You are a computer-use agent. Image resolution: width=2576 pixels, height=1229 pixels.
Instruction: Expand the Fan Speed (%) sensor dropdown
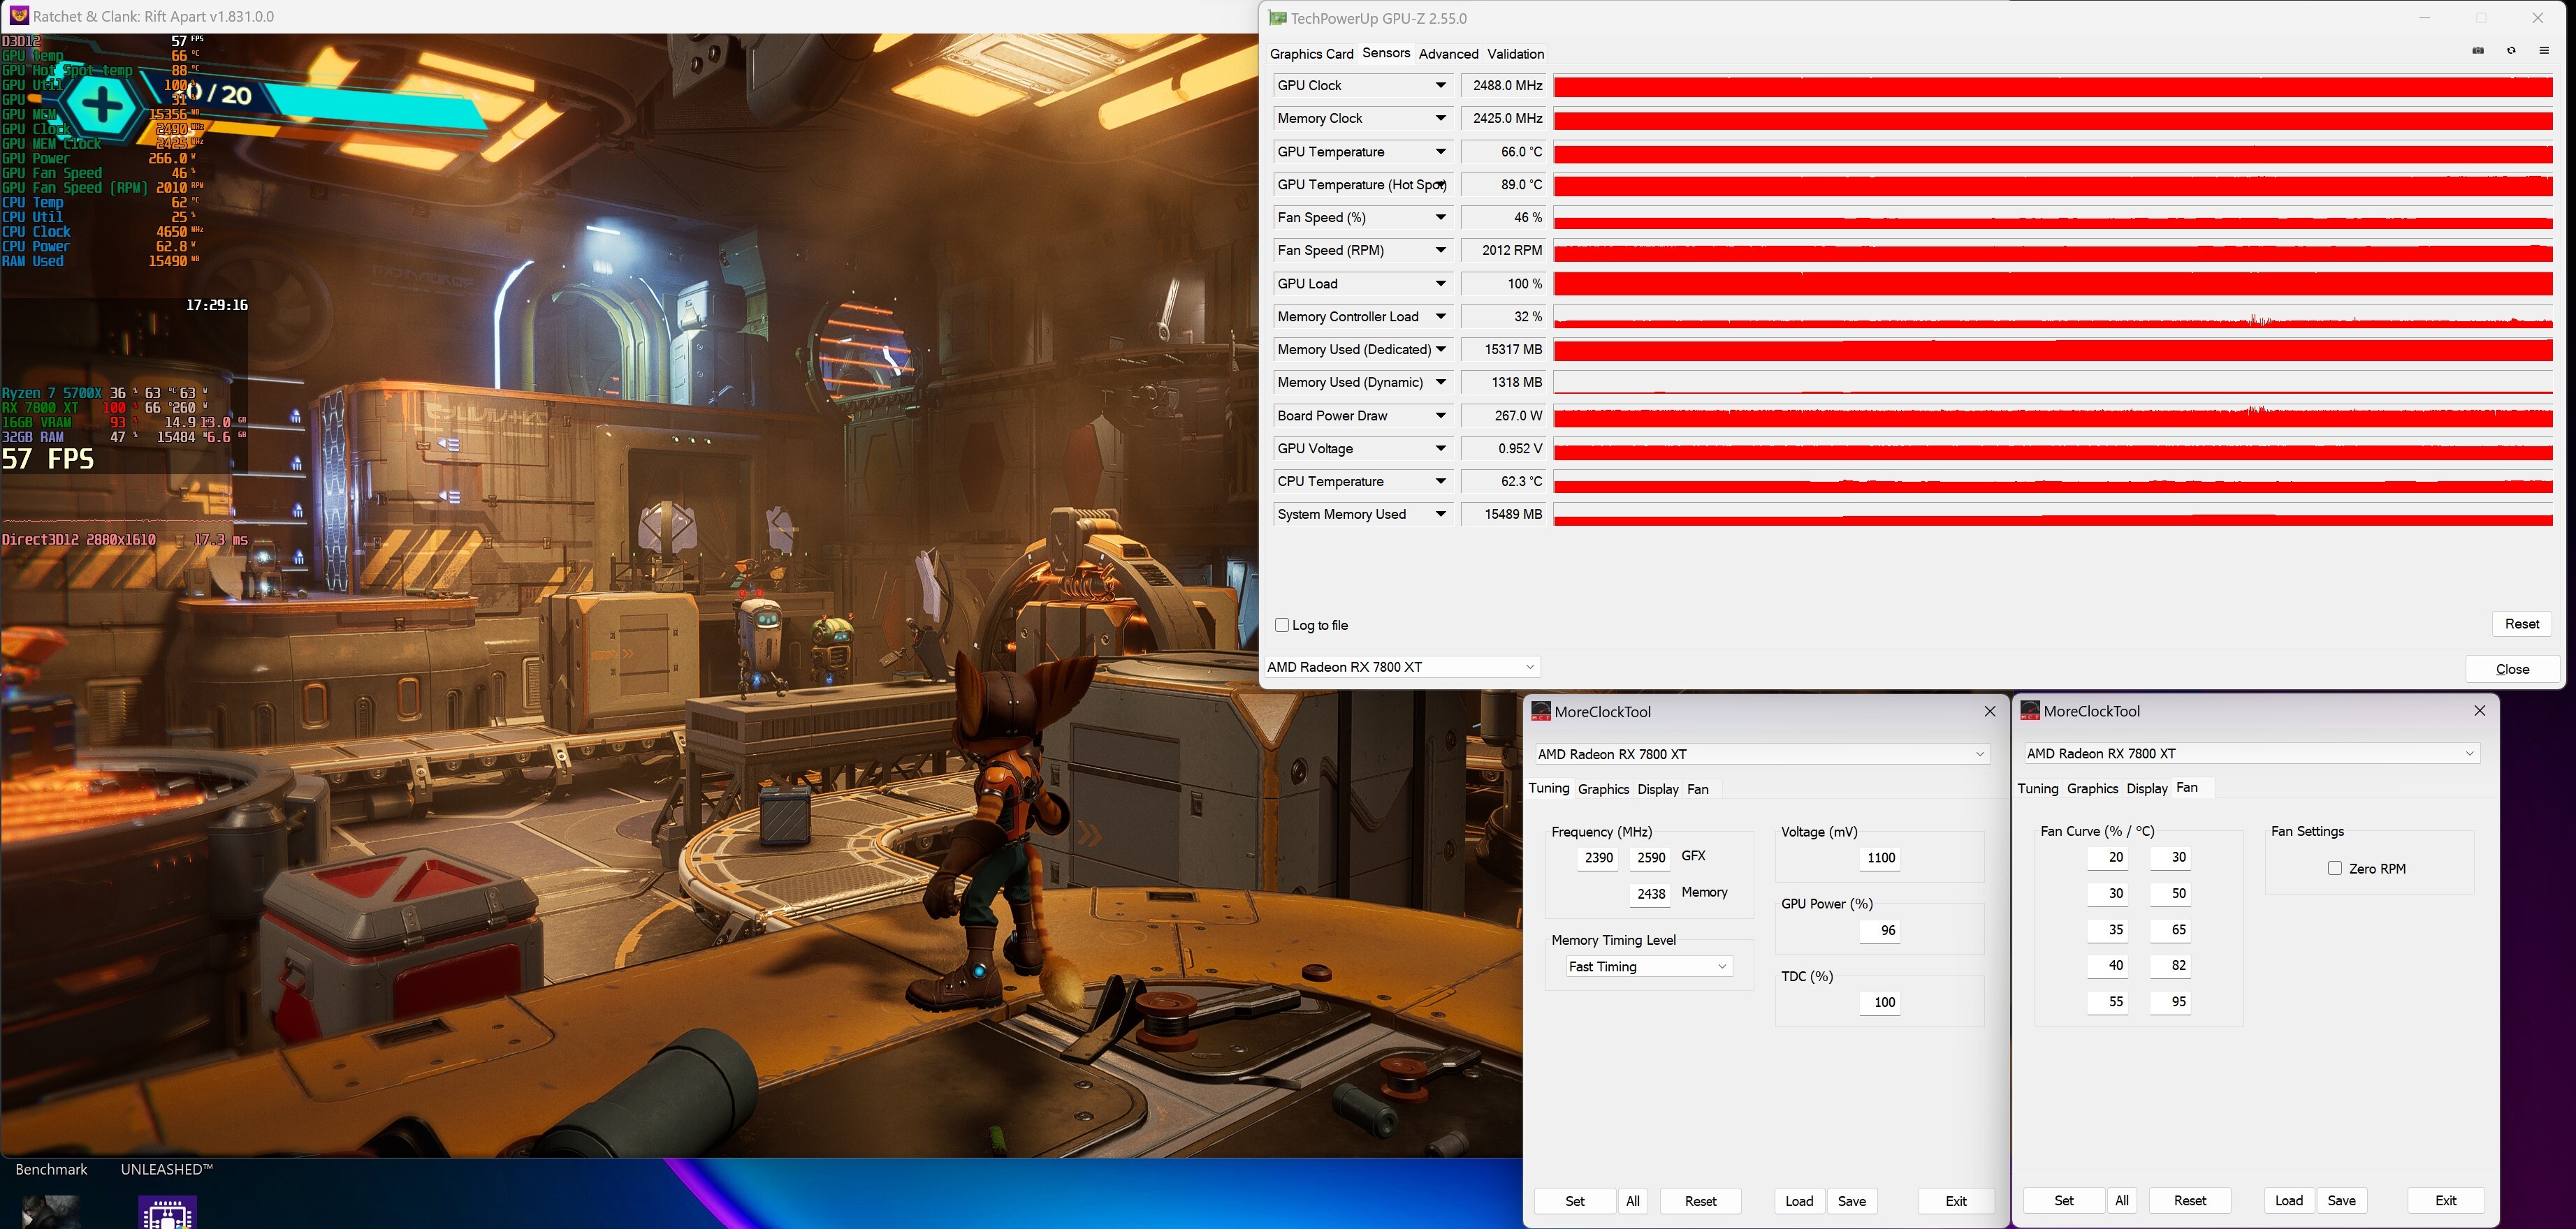click(1441, 218)
